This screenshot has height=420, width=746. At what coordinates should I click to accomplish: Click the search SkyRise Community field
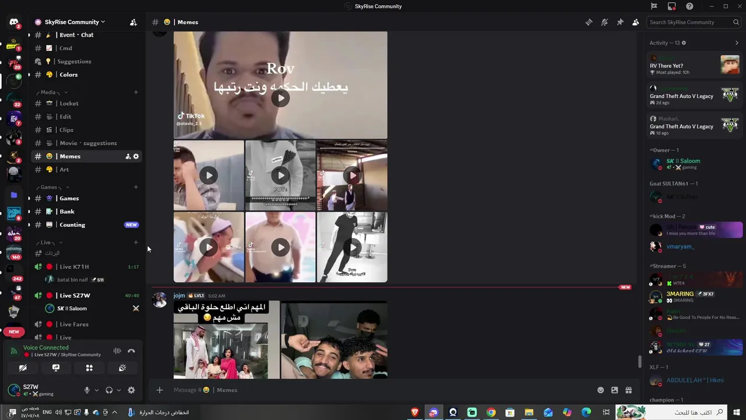pos(694,22)
